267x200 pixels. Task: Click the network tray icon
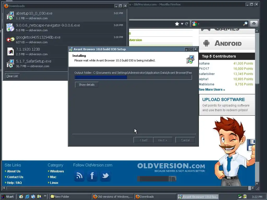coord(240,197)
